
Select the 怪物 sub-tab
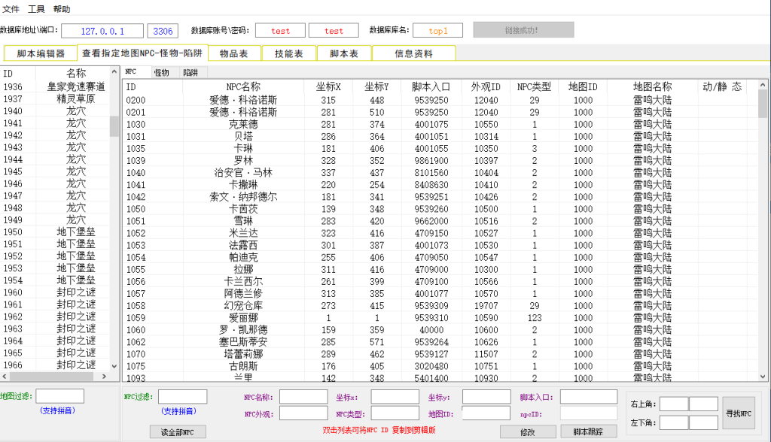pyautogui.click(x=162, y=72)
